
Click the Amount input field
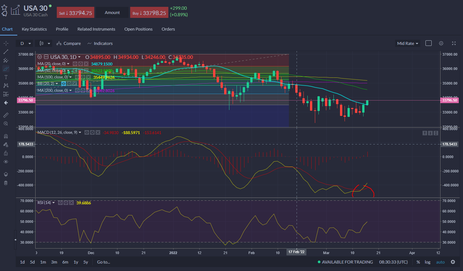112,13
